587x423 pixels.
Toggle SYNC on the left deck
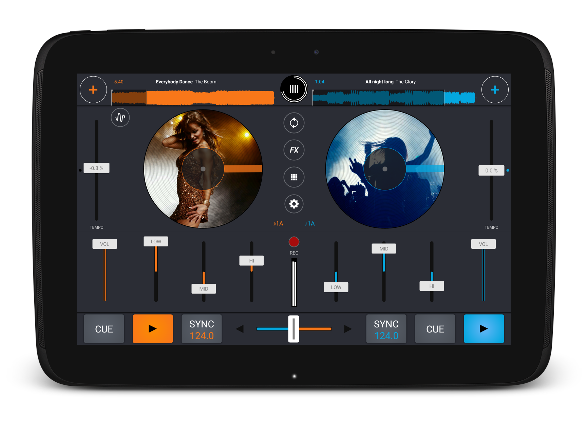(x=202, y=329)
